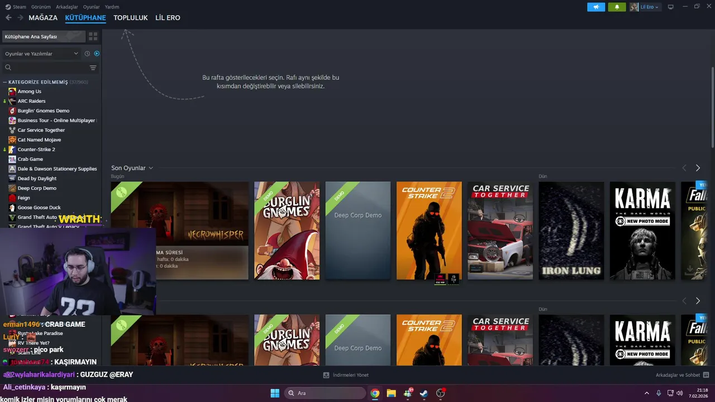Next page arrow on second shelf
The width and height of the screenshot is (715, 402).
click(x=698, y=301)
